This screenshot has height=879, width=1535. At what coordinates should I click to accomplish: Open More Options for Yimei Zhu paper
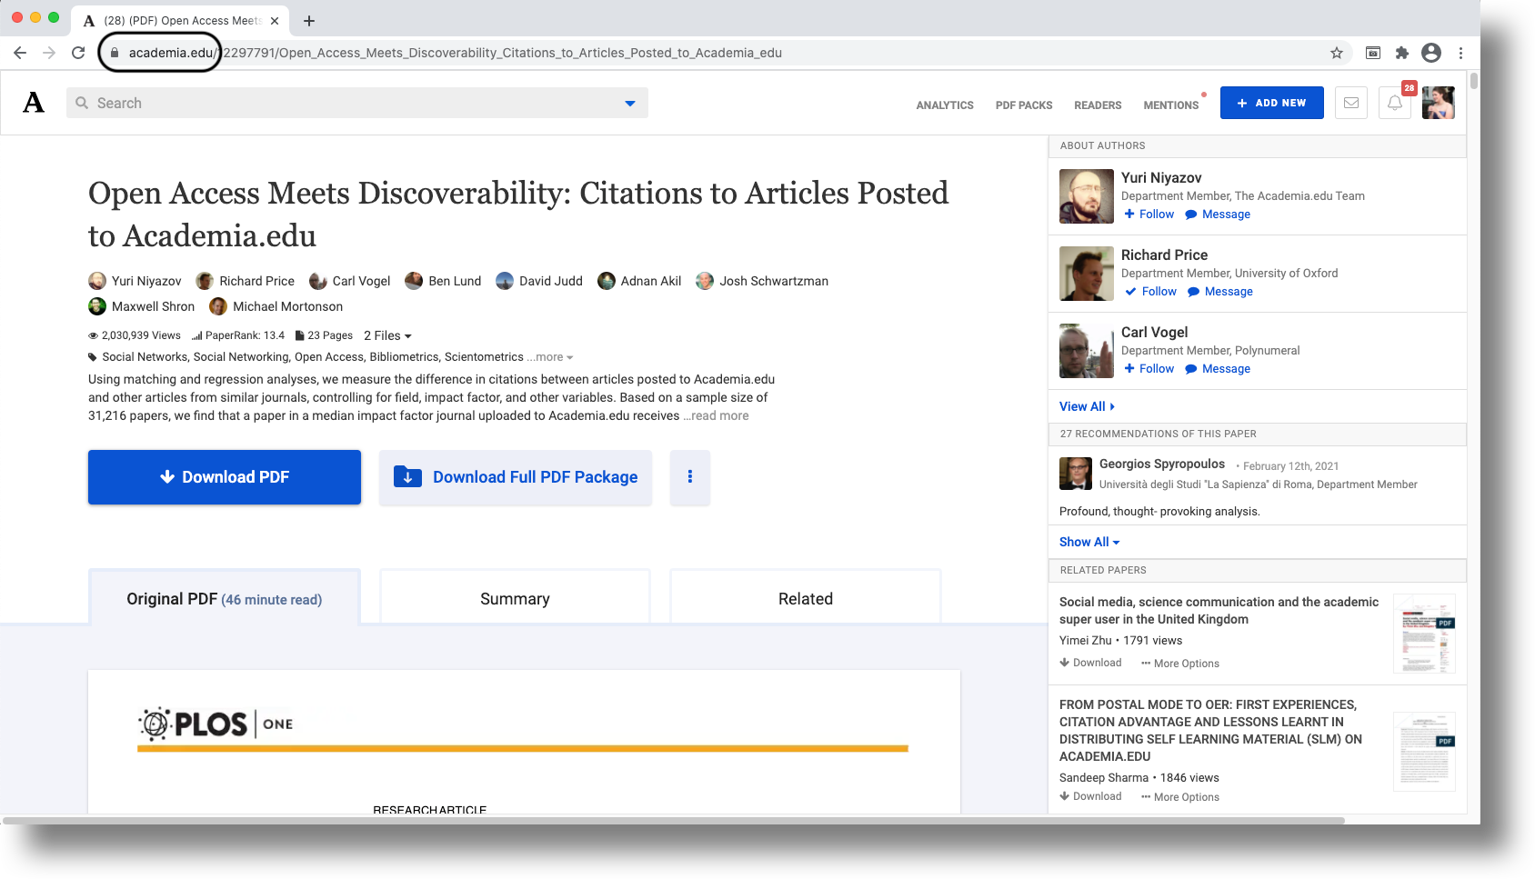[1180, 664]
